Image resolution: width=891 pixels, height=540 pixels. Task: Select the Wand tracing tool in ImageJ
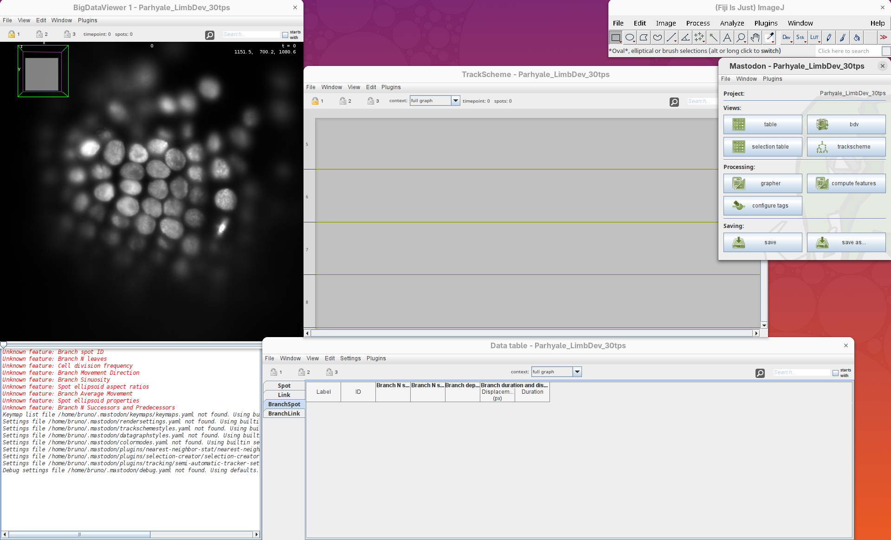coord(713,38)
